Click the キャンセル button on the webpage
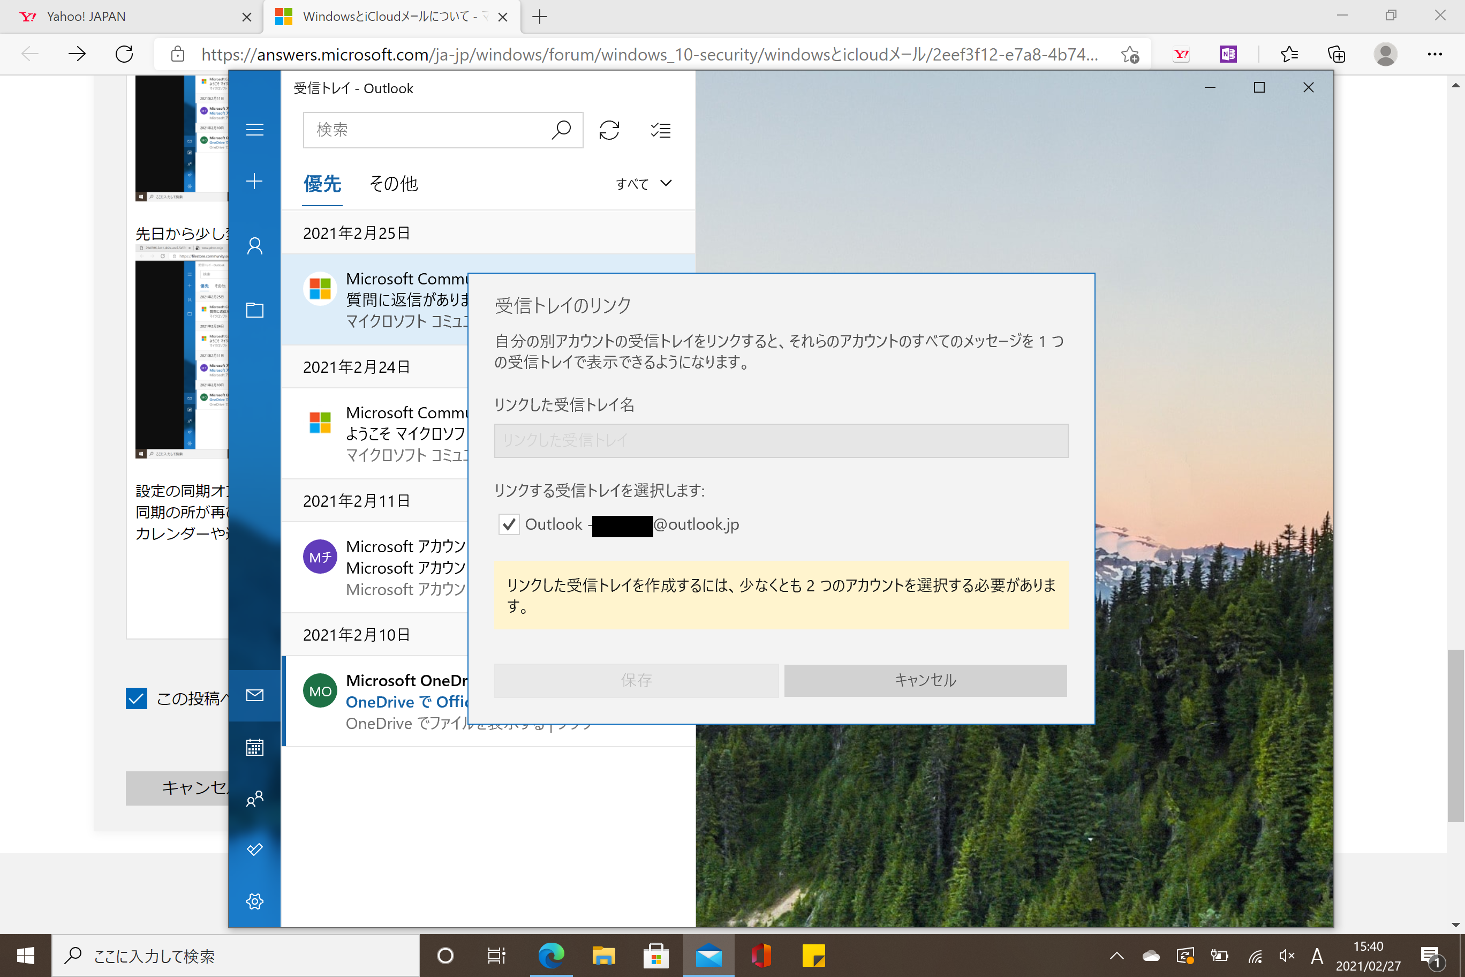 (178, 788)
